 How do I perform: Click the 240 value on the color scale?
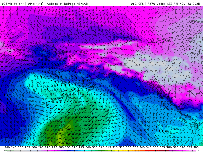point(7,147)
